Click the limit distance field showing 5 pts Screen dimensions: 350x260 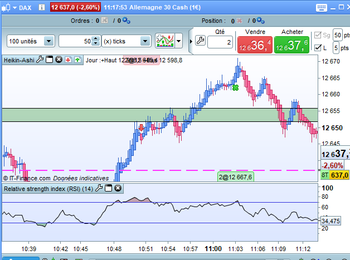(x=336, y=48)
